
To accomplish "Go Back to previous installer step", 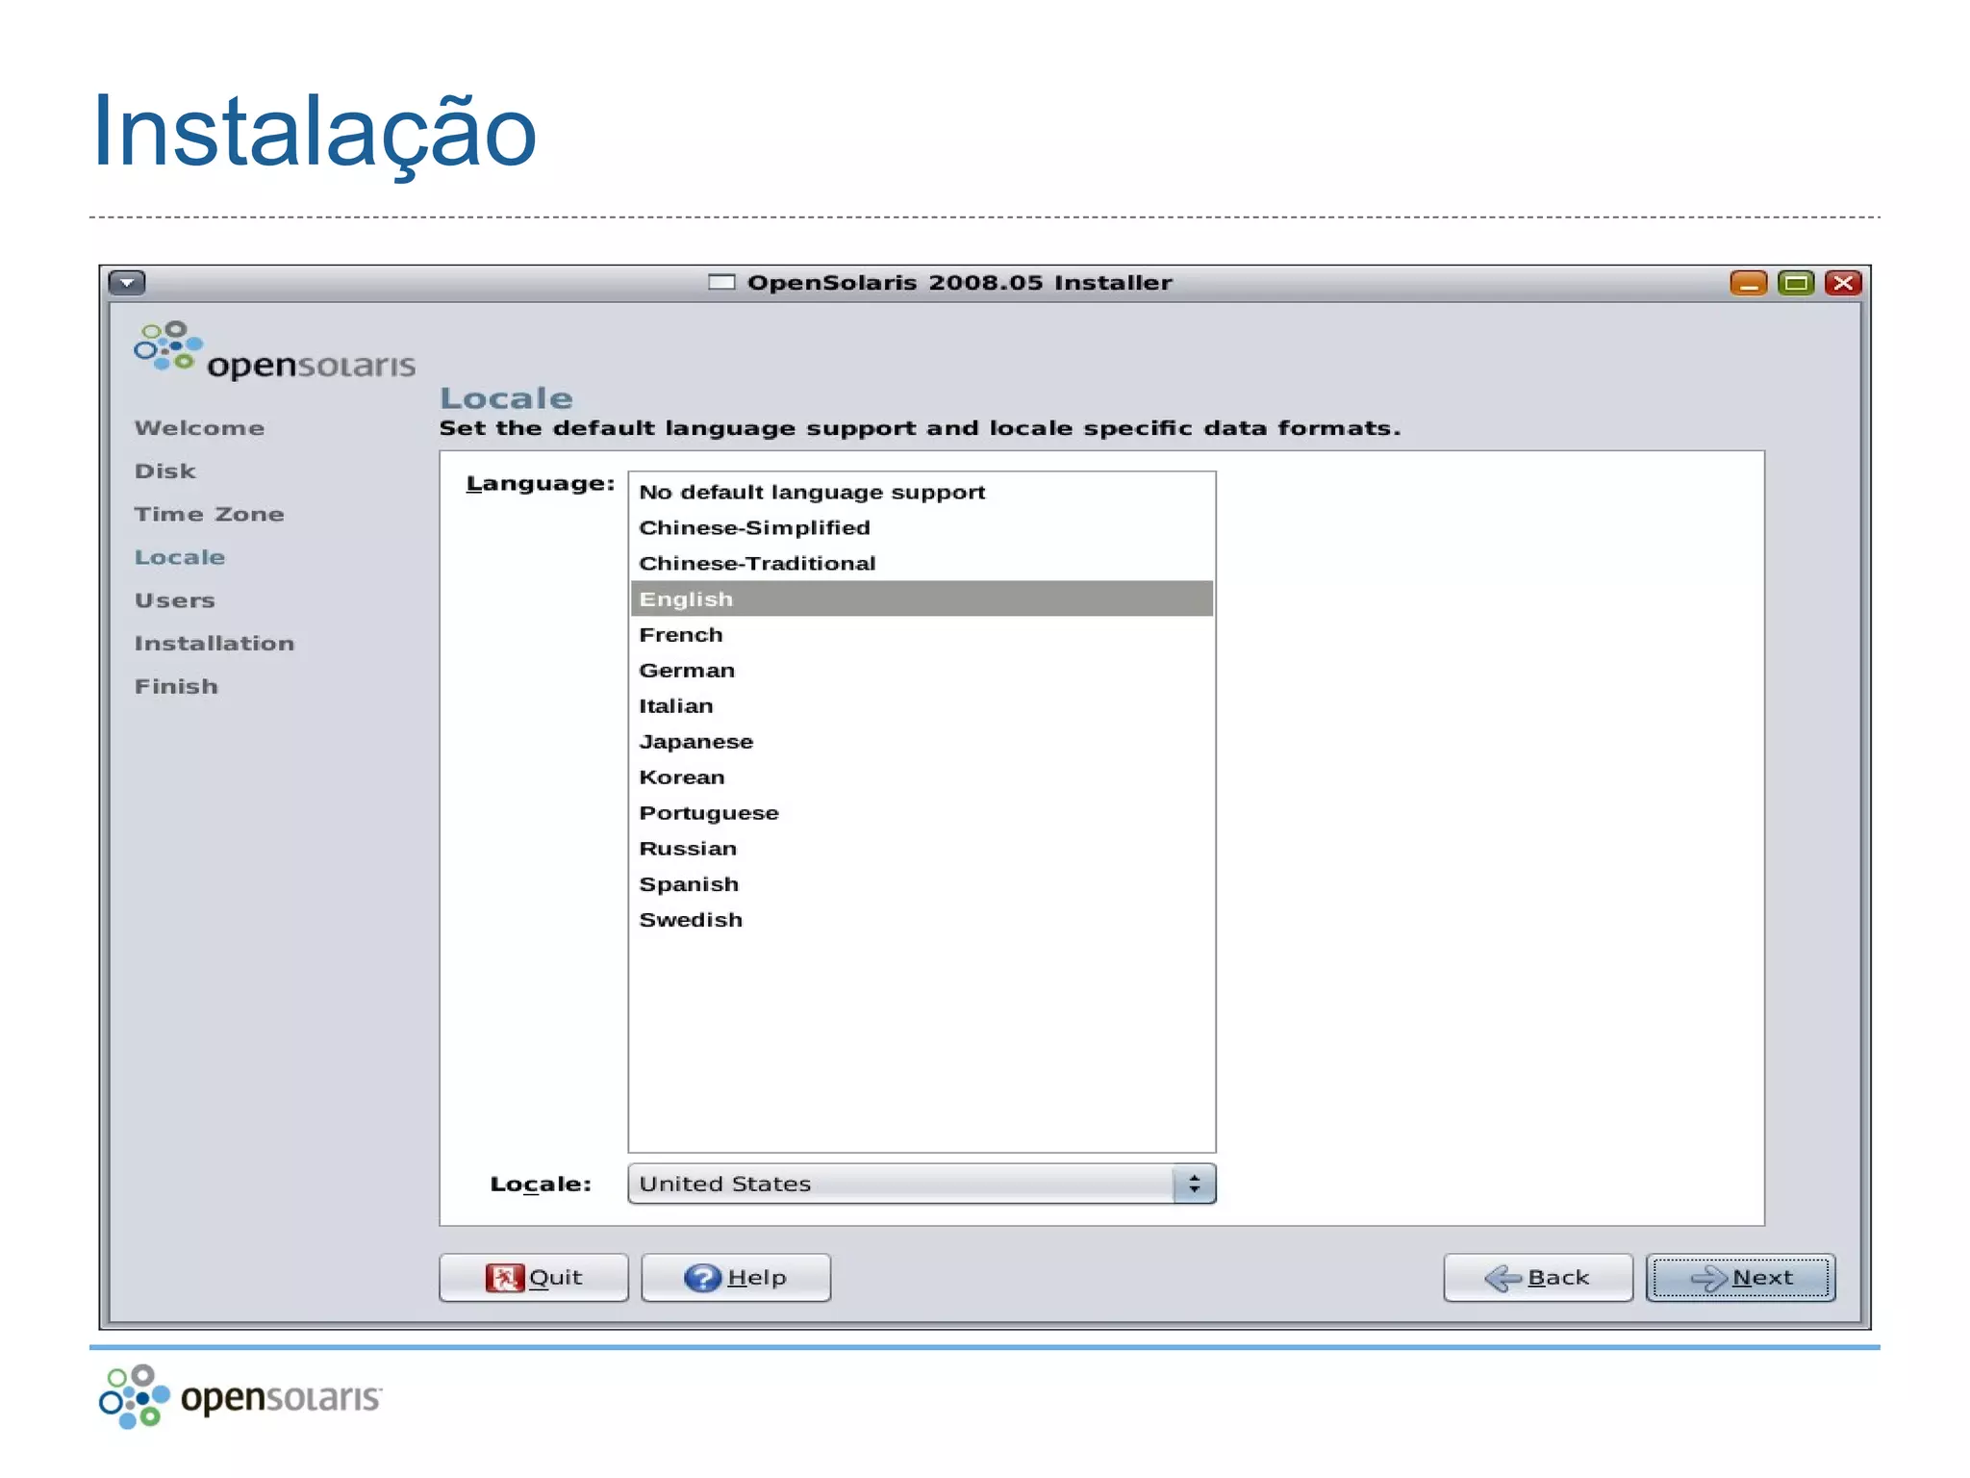I will pyautogui.click(x=1538, y=1277).
